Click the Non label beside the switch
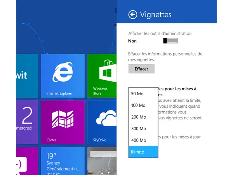Viewport: 233px width, 175px height. (x=132, y=41)
